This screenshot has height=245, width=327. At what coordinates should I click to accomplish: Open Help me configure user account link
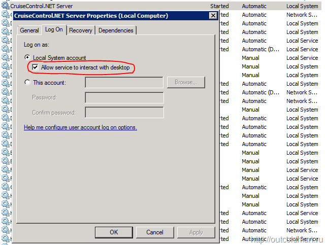tap(80, 127)
